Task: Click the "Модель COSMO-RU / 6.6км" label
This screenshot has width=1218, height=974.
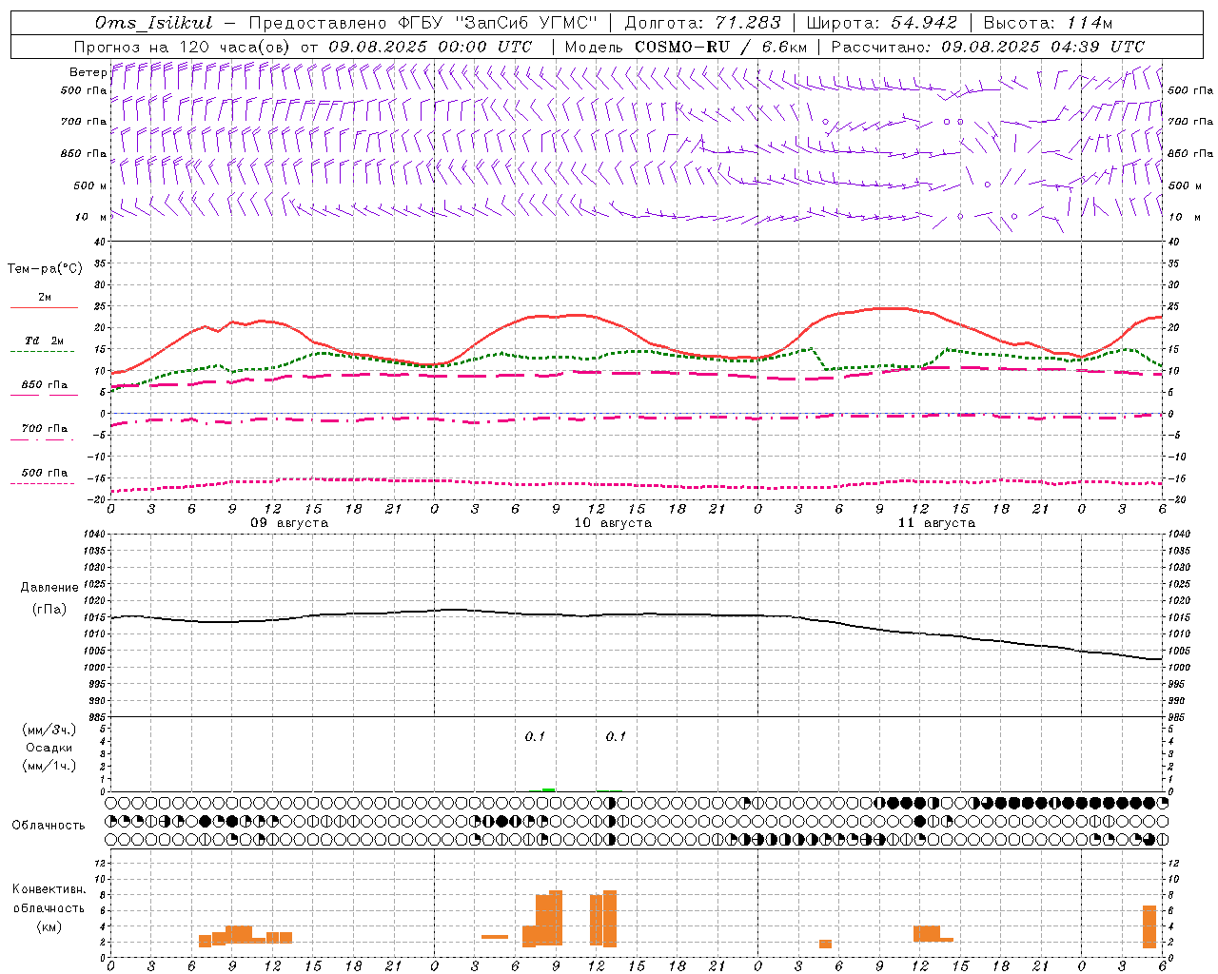Action: click(x=686, y=47)
